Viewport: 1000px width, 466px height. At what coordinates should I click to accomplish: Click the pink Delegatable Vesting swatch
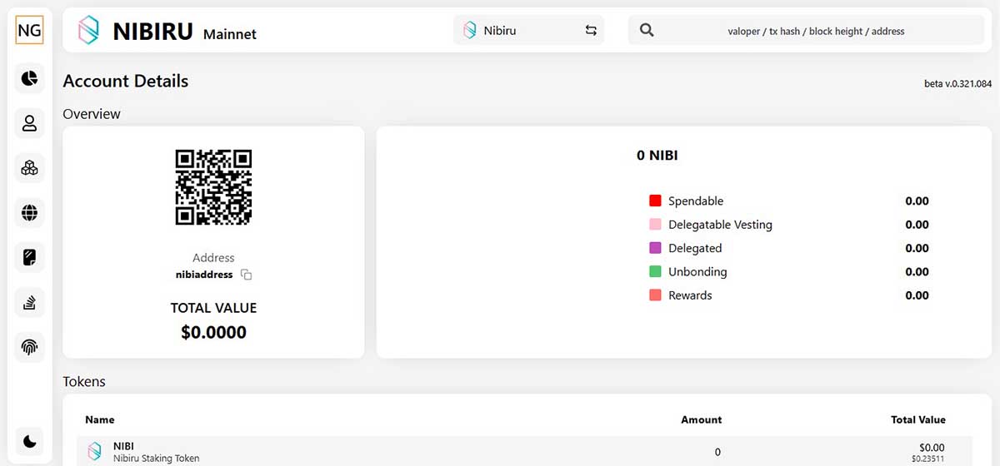655,225
